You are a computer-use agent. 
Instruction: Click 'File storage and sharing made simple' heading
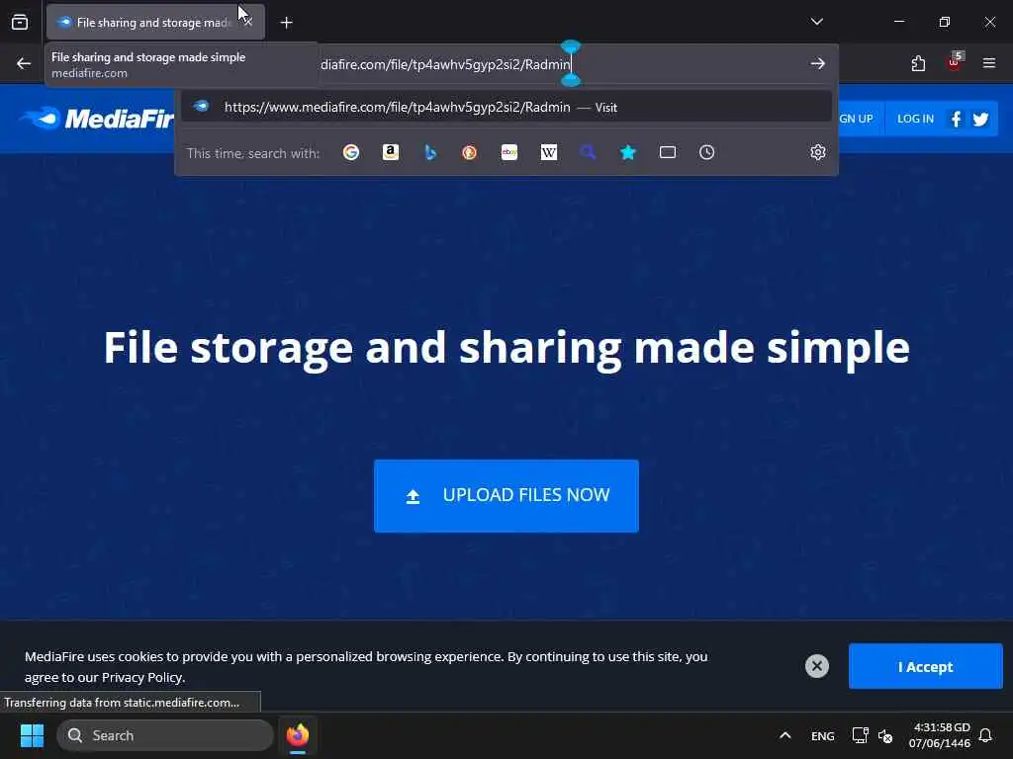click(506, 347)
